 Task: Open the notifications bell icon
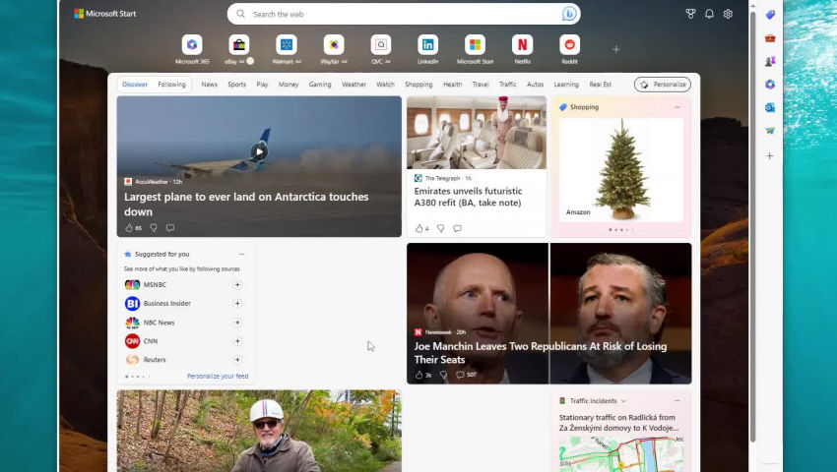tap(709, 14)
